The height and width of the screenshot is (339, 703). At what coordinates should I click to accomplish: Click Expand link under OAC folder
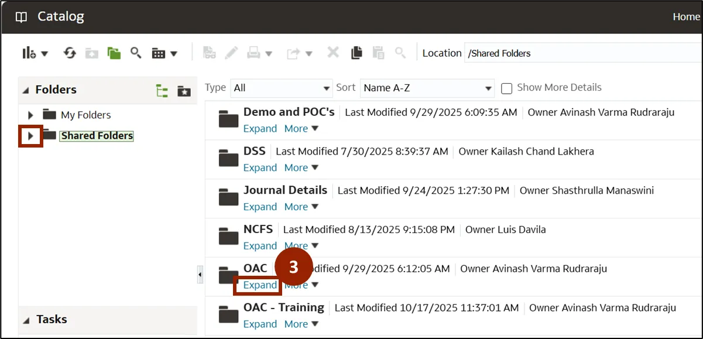point(260,285)
